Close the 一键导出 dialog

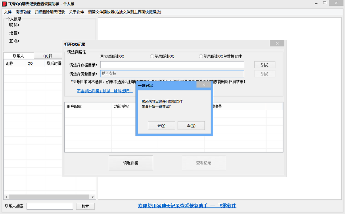click(204, 85)
